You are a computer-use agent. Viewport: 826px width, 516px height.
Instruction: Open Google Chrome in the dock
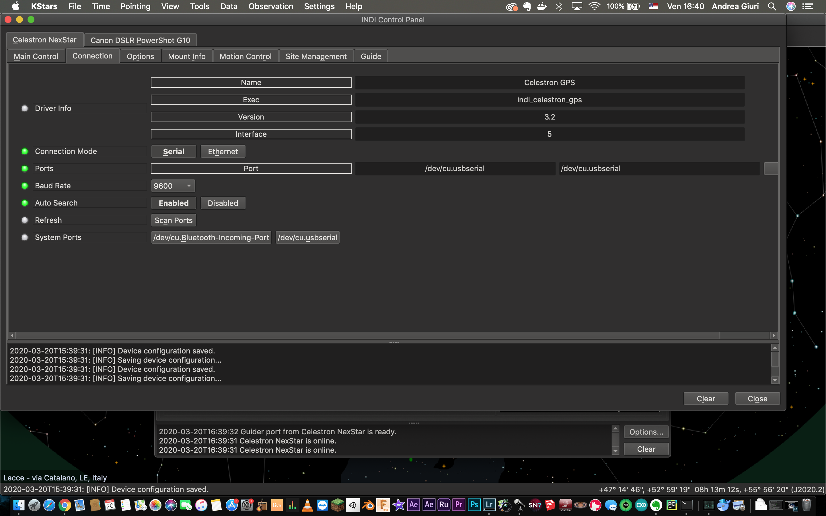[x=65, y=505]
